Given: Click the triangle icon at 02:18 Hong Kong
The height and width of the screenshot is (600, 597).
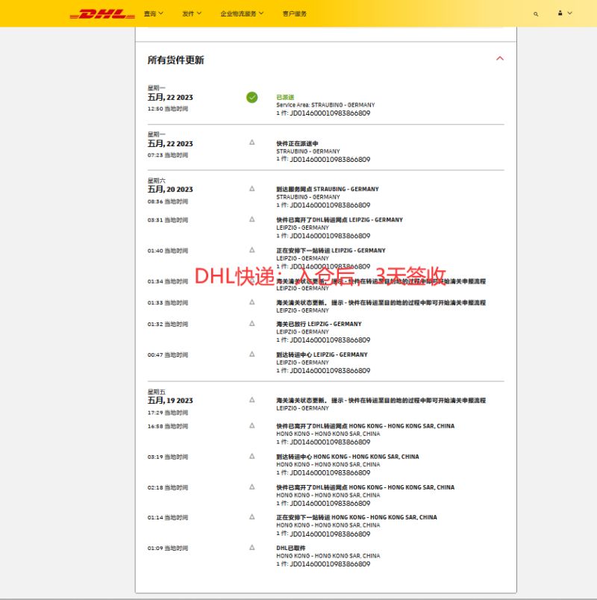Looking at the screenshot, I should click(251, 487).
